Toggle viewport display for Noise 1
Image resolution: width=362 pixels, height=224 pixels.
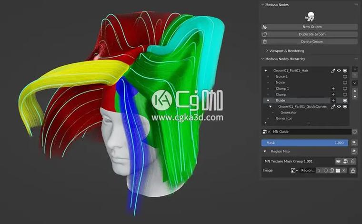(x=345, y=76)
